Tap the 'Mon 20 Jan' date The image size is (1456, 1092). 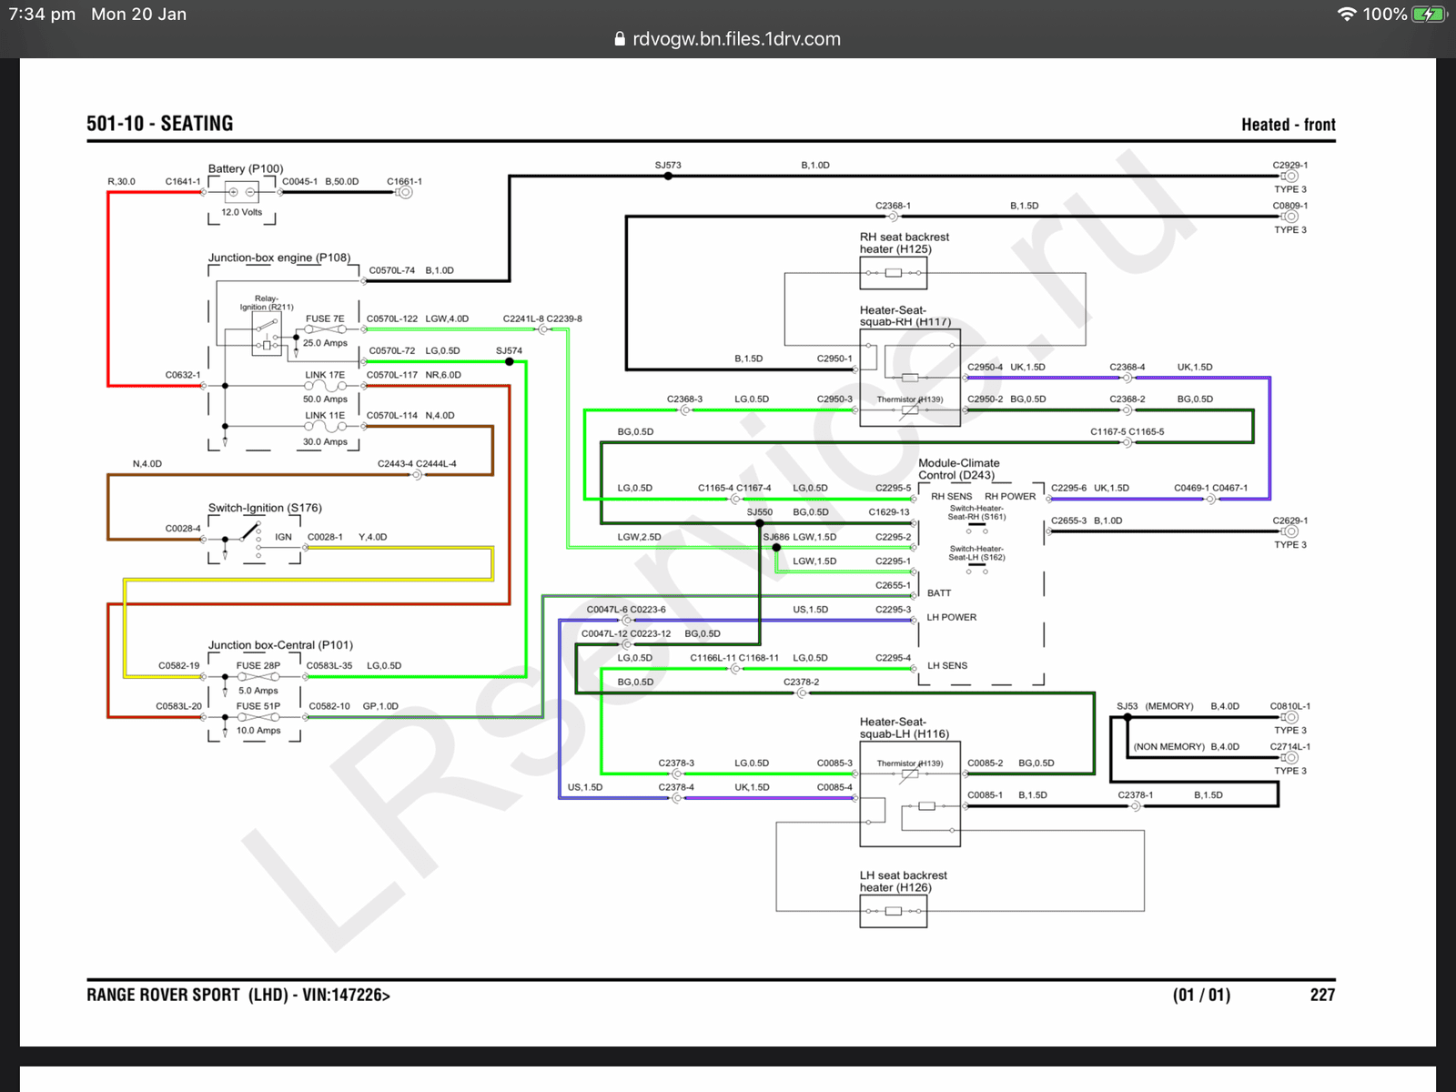pyautogui.click(x=138, y=15)
